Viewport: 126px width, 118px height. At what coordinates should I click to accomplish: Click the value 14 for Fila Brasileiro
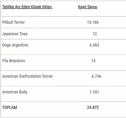click(93, 61)
